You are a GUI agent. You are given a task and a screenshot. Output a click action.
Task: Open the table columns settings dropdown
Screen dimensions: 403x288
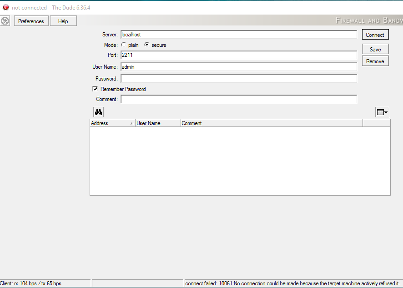[382, 112]
